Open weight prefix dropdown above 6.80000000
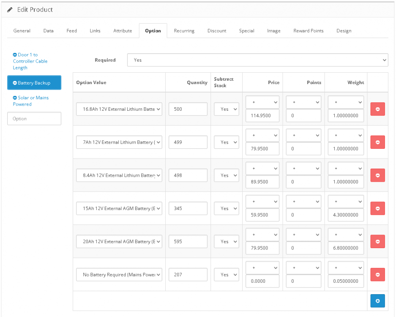Viewport: 396px width, 317px height. coord(346,235)
